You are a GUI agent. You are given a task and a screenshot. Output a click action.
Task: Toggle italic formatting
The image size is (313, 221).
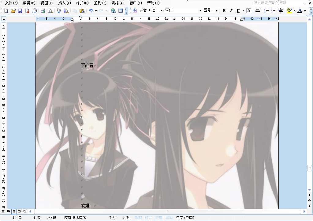(x=231, y=11)
